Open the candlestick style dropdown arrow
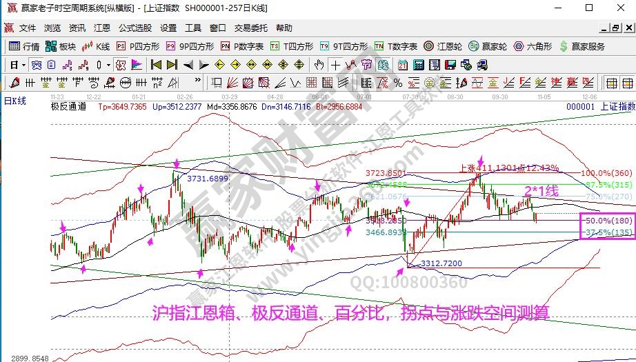 pos(108,65)
